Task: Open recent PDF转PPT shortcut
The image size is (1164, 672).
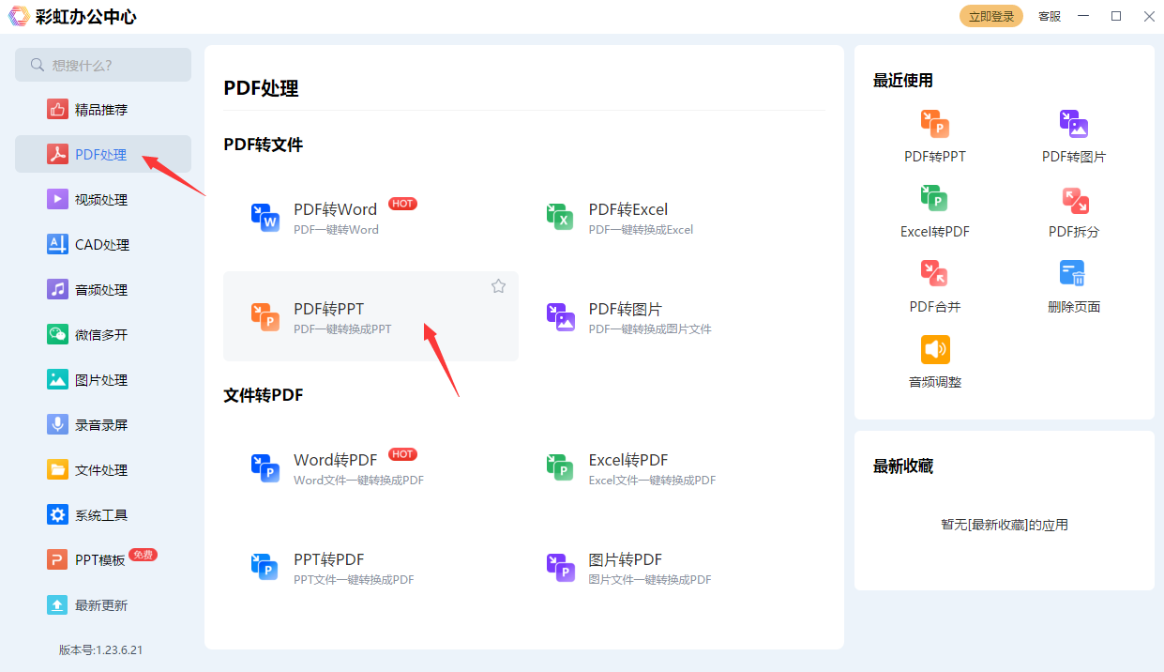Action: coord(935,136)
